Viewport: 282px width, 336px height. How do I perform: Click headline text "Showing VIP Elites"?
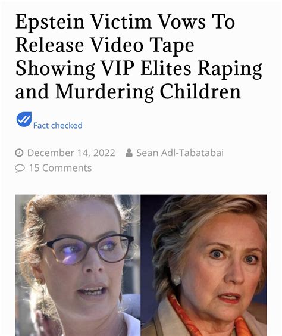(103, 69)
